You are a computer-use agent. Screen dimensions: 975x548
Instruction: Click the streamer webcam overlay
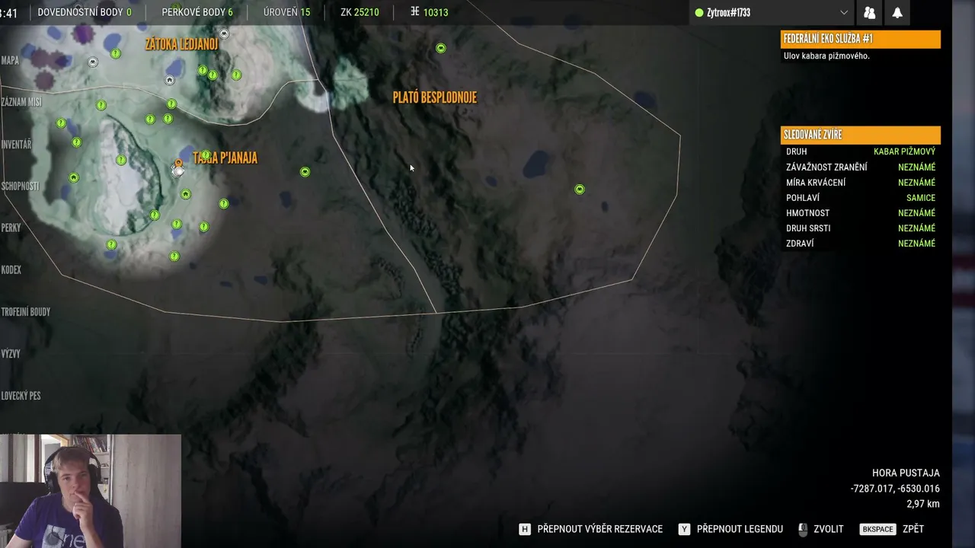click(x=91, y=491)
